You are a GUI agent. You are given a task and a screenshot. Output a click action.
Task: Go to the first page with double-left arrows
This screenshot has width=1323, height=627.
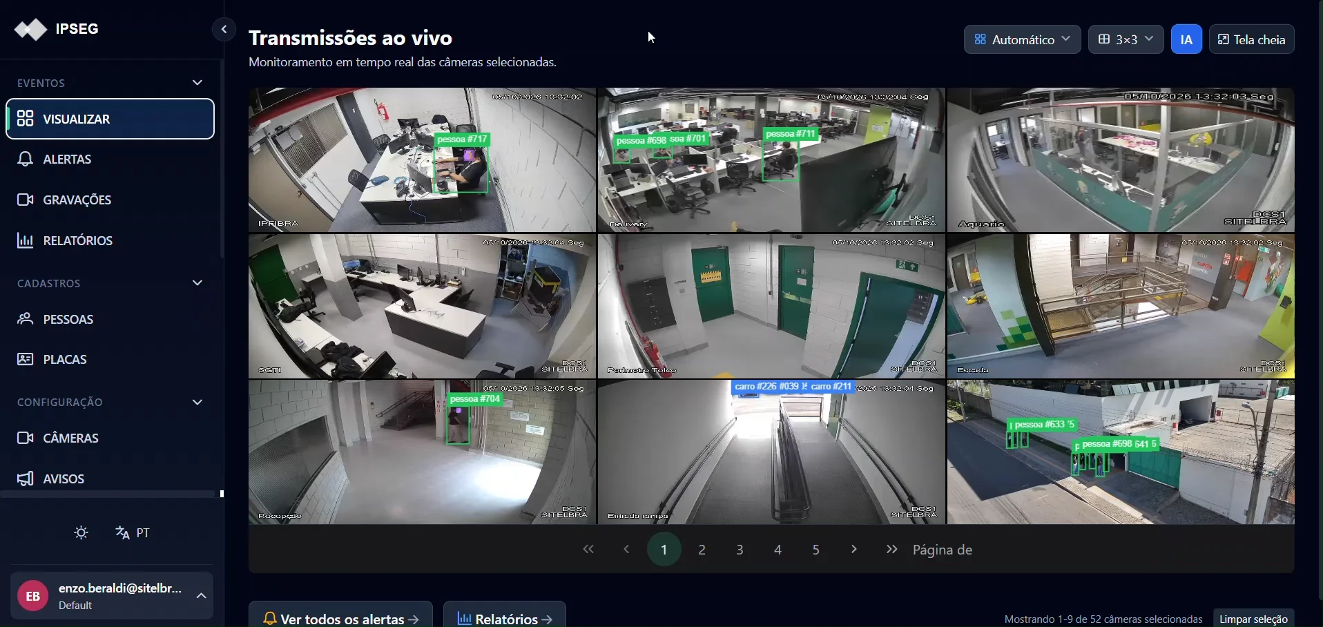[x=588, y=550]
